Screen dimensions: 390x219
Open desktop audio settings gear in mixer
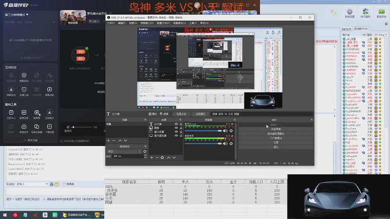tap(231, 144)
